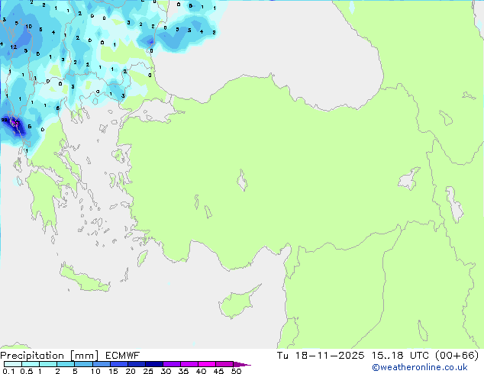Pick the 10–15 mm blue legend swatch
This screenshot has width=484, height=374.
(x=101, y=364)
